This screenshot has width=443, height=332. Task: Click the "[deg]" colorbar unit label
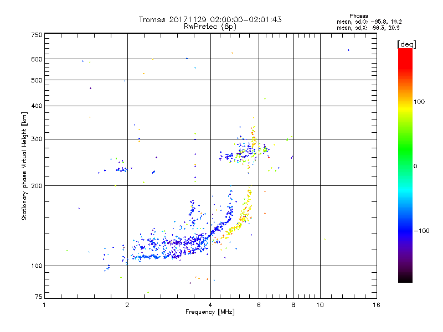pyautogui.click(x=406, y=44)
